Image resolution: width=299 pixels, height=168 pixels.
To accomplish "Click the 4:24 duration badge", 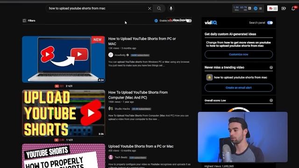I will [x=101, y=80].
